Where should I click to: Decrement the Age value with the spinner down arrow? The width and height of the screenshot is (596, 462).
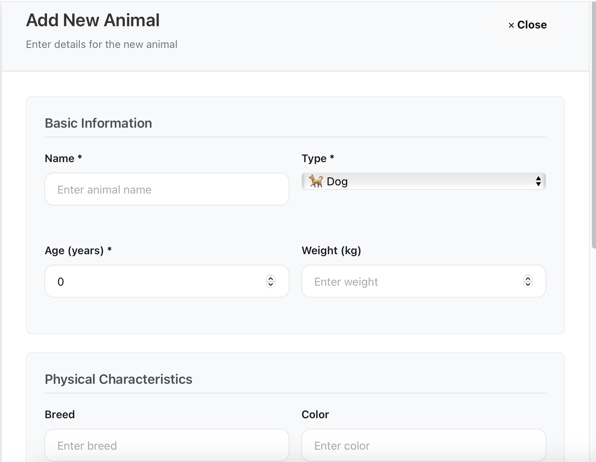(x=270, y=285)
